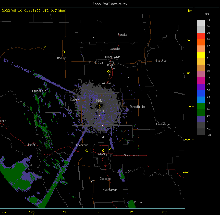
Task: Pick the red legend swatch below 65
Action: 201,36
